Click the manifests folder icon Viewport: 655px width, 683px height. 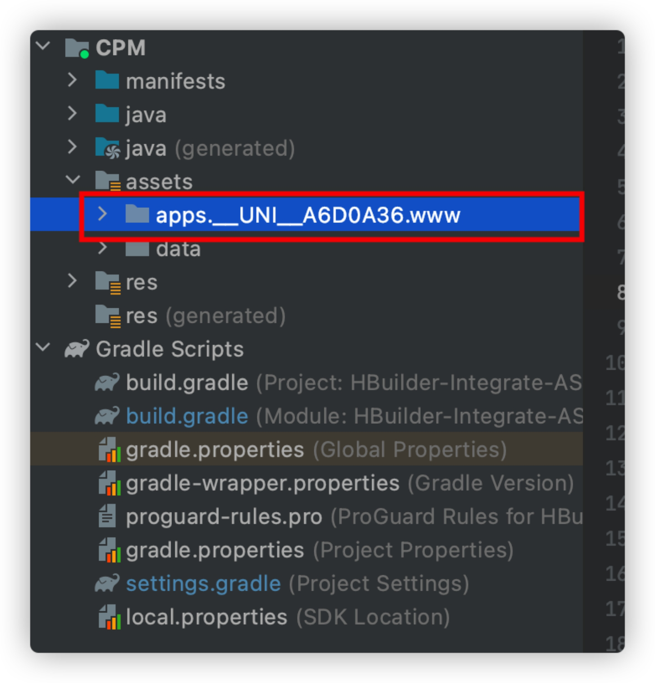tap(107, 81)
